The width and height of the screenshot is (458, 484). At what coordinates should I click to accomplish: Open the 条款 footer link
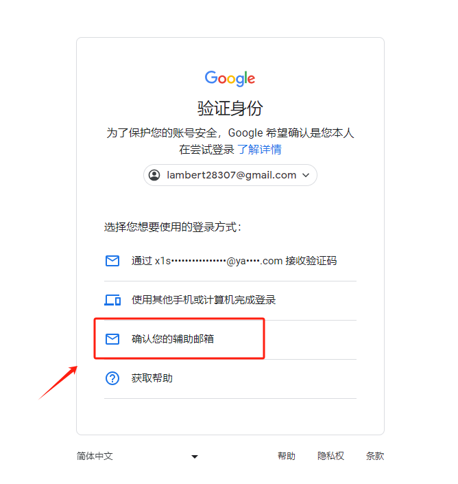(375, 456)
